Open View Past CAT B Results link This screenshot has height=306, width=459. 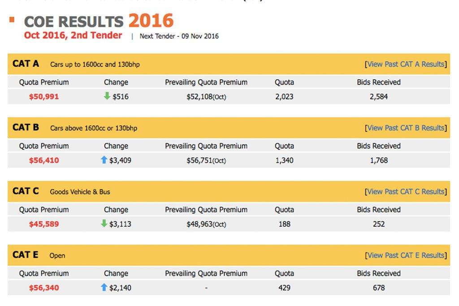406,128
